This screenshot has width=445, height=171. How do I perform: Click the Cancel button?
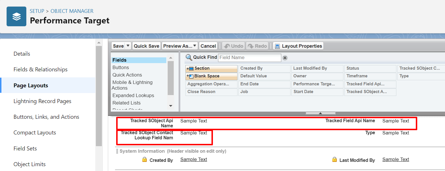click(x=208, y=46)
